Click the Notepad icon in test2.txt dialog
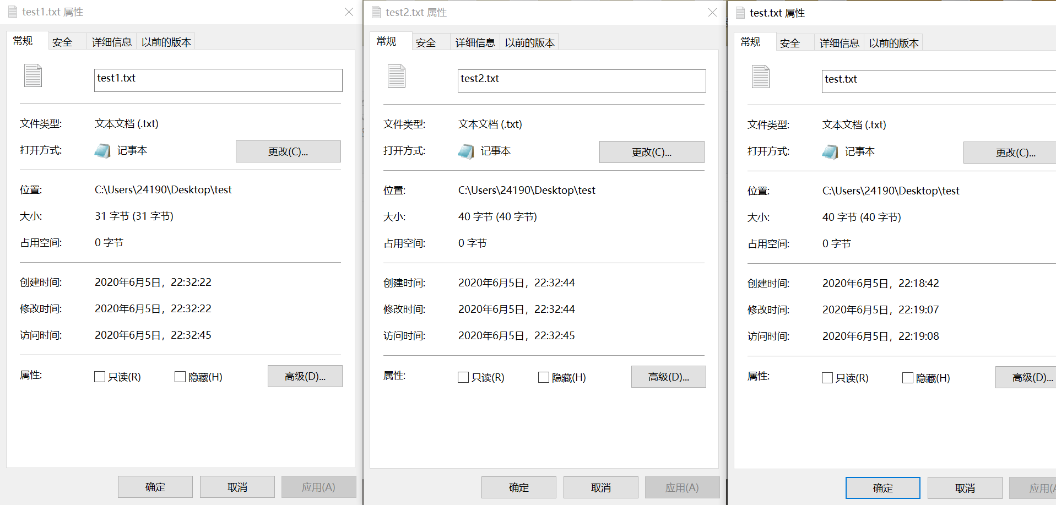This screenshot has height=505, width=1056. [x=466, y=151]
